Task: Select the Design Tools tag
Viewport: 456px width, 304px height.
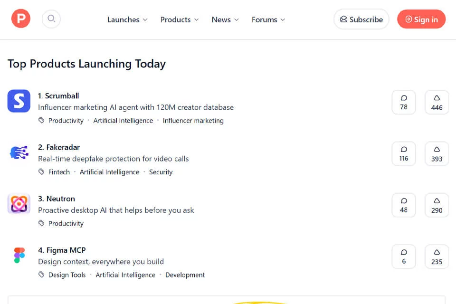Action: click(x=67, y=275)
